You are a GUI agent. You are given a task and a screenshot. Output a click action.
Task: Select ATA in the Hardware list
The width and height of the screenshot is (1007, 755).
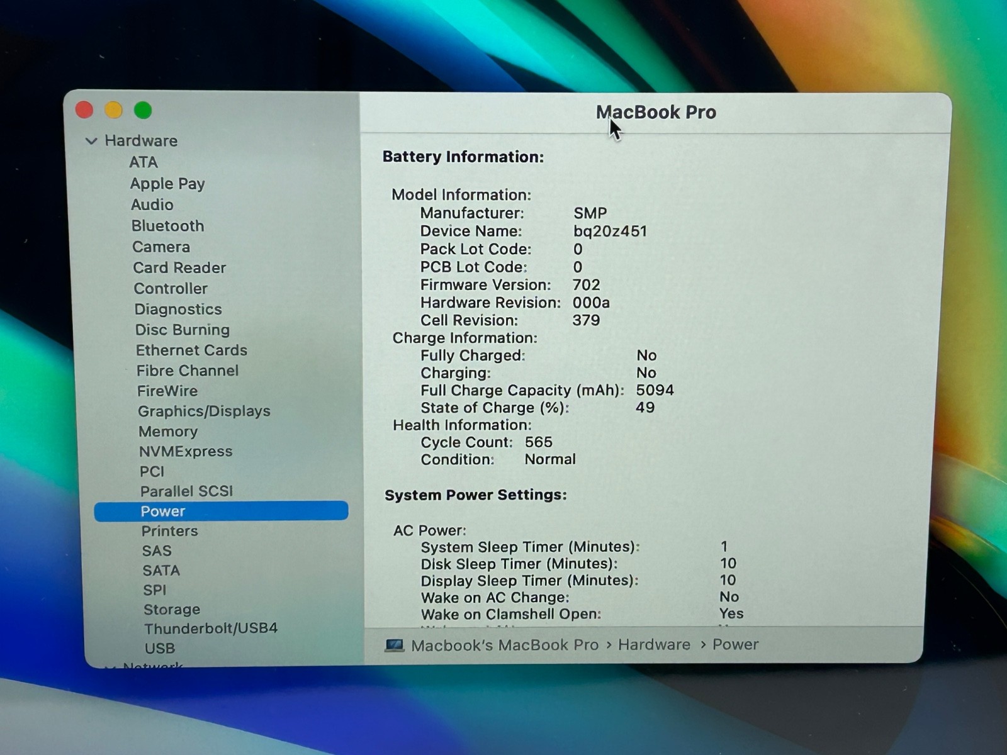coord(143,162)
